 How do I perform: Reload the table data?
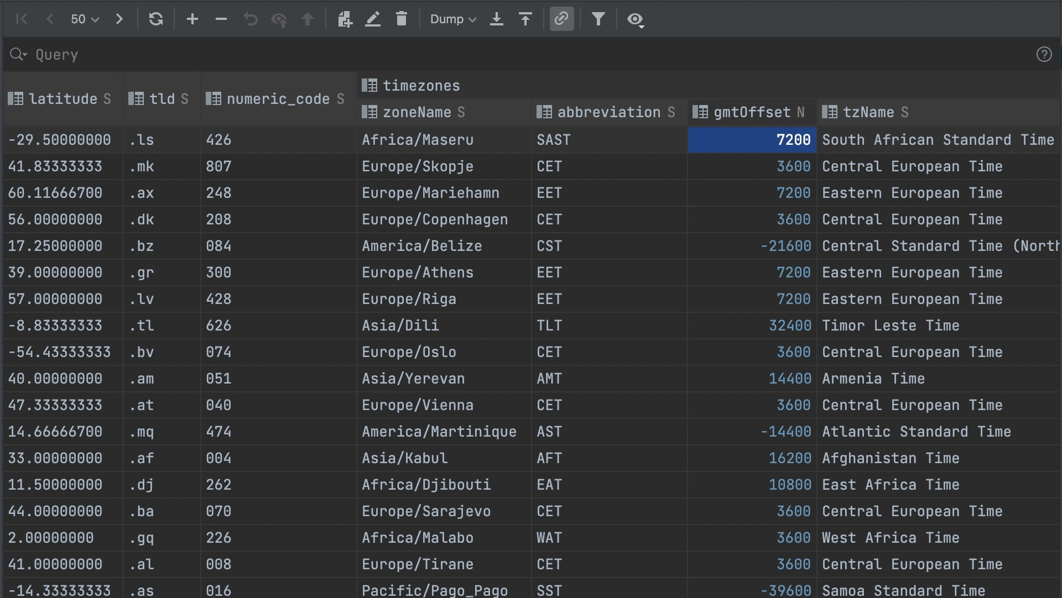click(x=156, y=19)
